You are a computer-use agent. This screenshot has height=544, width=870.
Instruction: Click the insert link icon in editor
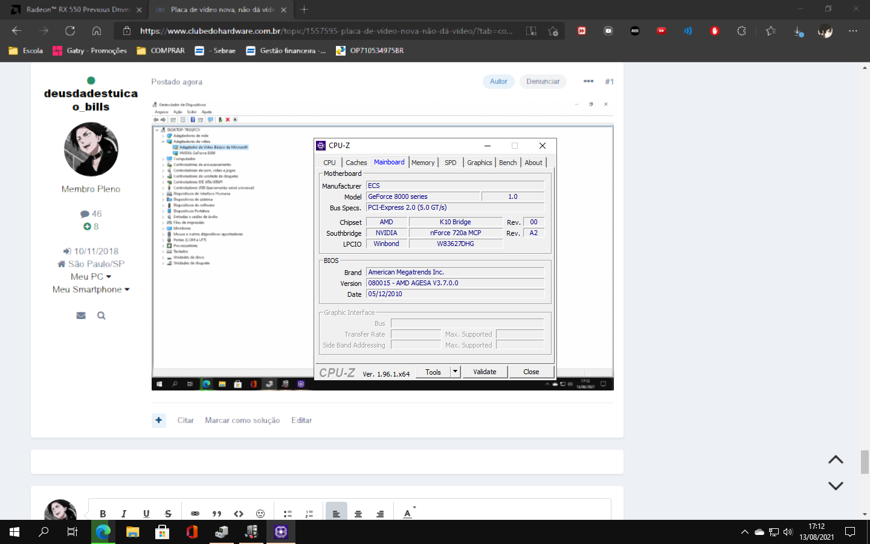click(x=195, y=514)
